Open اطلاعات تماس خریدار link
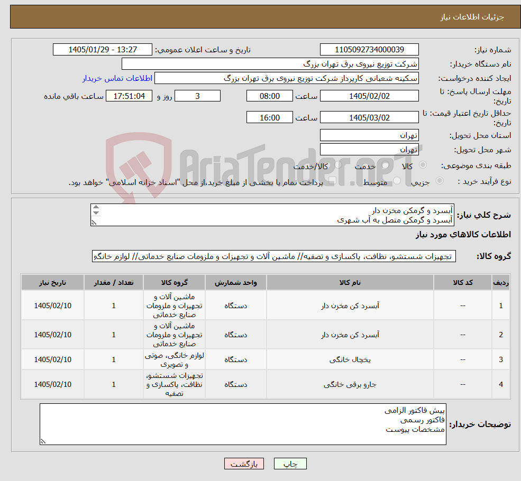Screen dimensions: 521x481 click(x=117, y=78)
